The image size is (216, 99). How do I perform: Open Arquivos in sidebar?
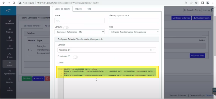[x=9, y=81]
